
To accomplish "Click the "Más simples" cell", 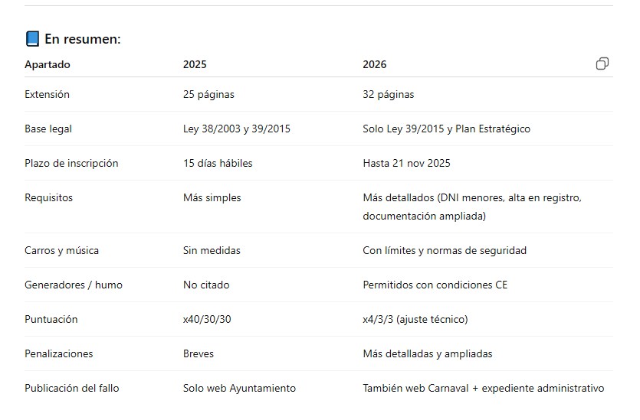I will click(x=212, y=198).
